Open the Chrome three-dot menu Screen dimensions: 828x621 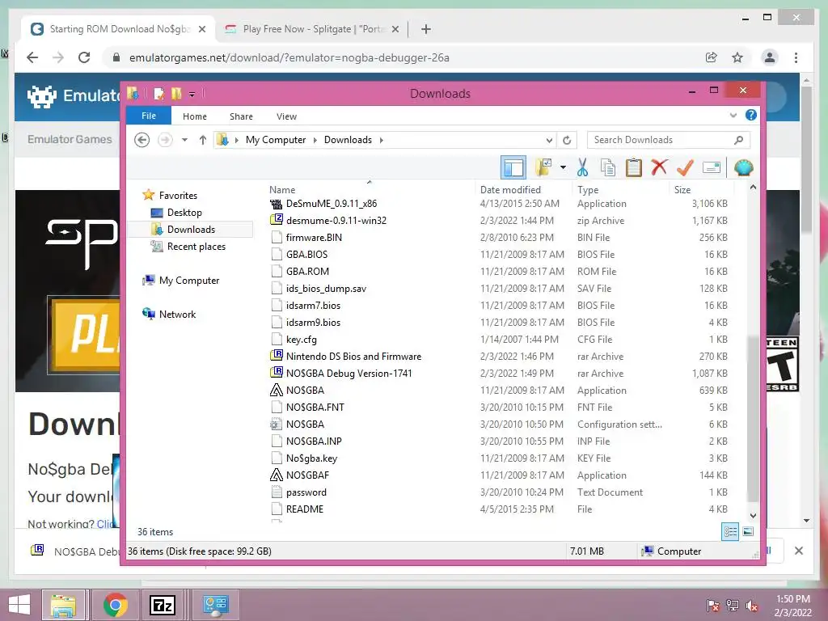pyautogui.click(x=796, y=57)
